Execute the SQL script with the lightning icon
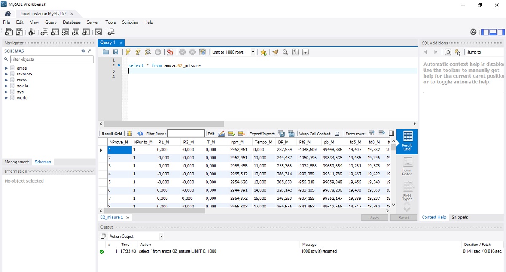The image size is (506, 272). click(128, 52)
